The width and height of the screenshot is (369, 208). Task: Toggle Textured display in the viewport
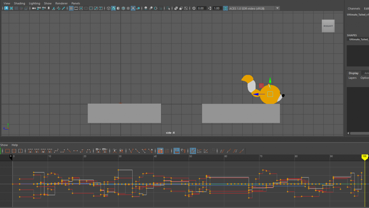(128, 8)
